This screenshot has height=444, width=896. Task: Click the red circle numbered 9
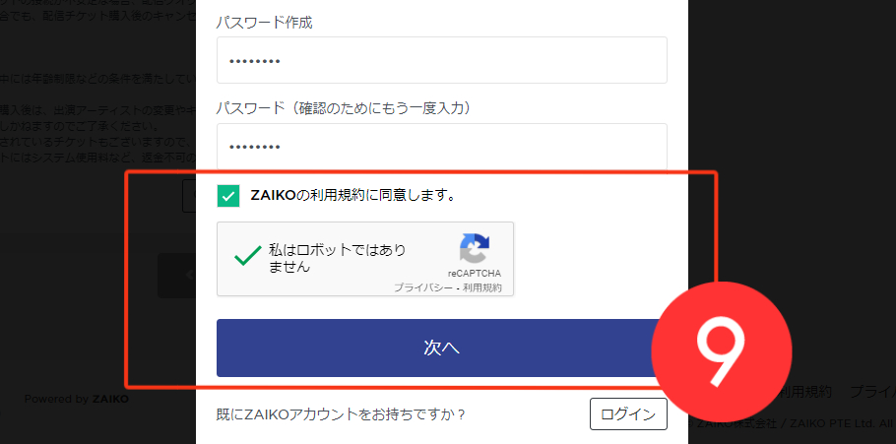click(x=722, y=351)
